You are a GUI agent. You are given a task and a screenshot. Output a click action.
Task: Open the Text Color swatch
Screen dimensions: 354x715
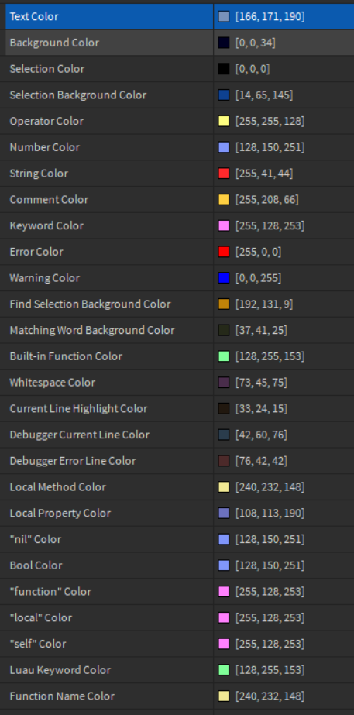(224, 17)
